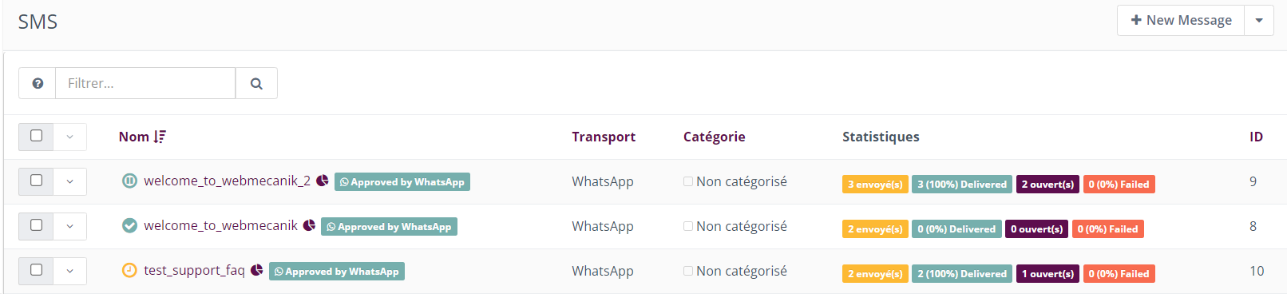Click the New Message button
1287x294 pixels.
(1181, 21)
